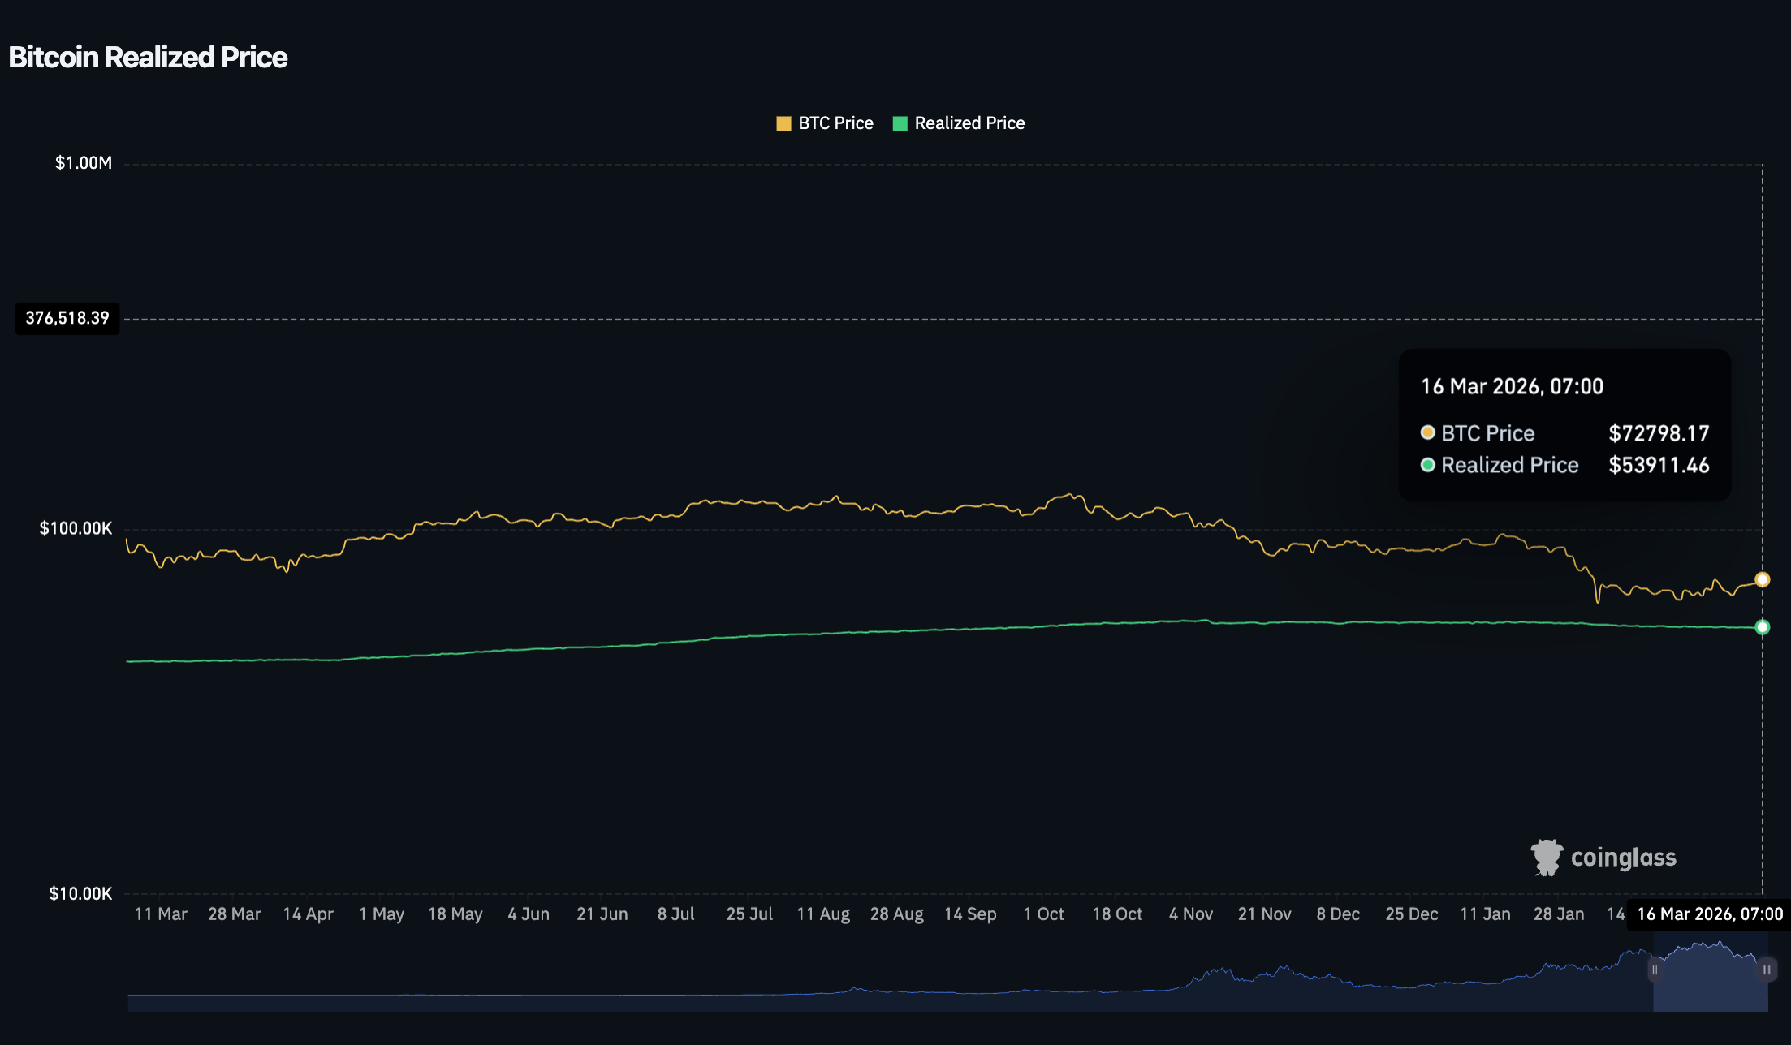Screen dimensions: 1791x1045
Task: Click the left range slider handle
Action: [1654, 970]
